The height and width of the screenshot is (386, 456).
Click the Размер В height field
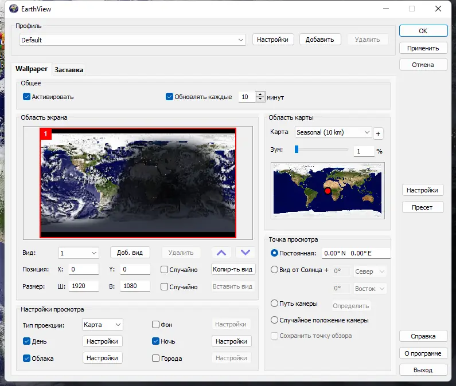135,286
